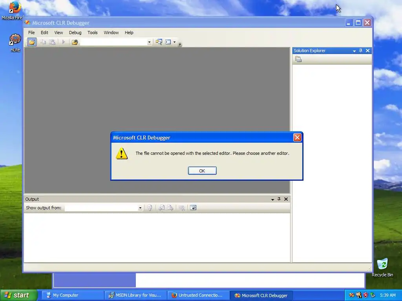
Task: Maximize the Microsoft CLR Debugger window
Action: point(358,23)
